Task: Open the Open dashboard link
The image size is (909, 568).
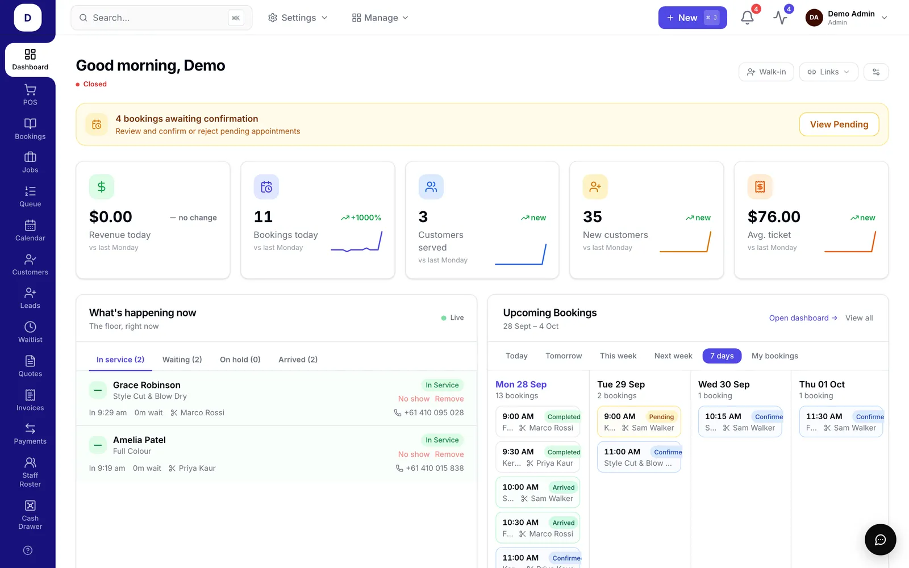Action: click(x=803, y=318)
